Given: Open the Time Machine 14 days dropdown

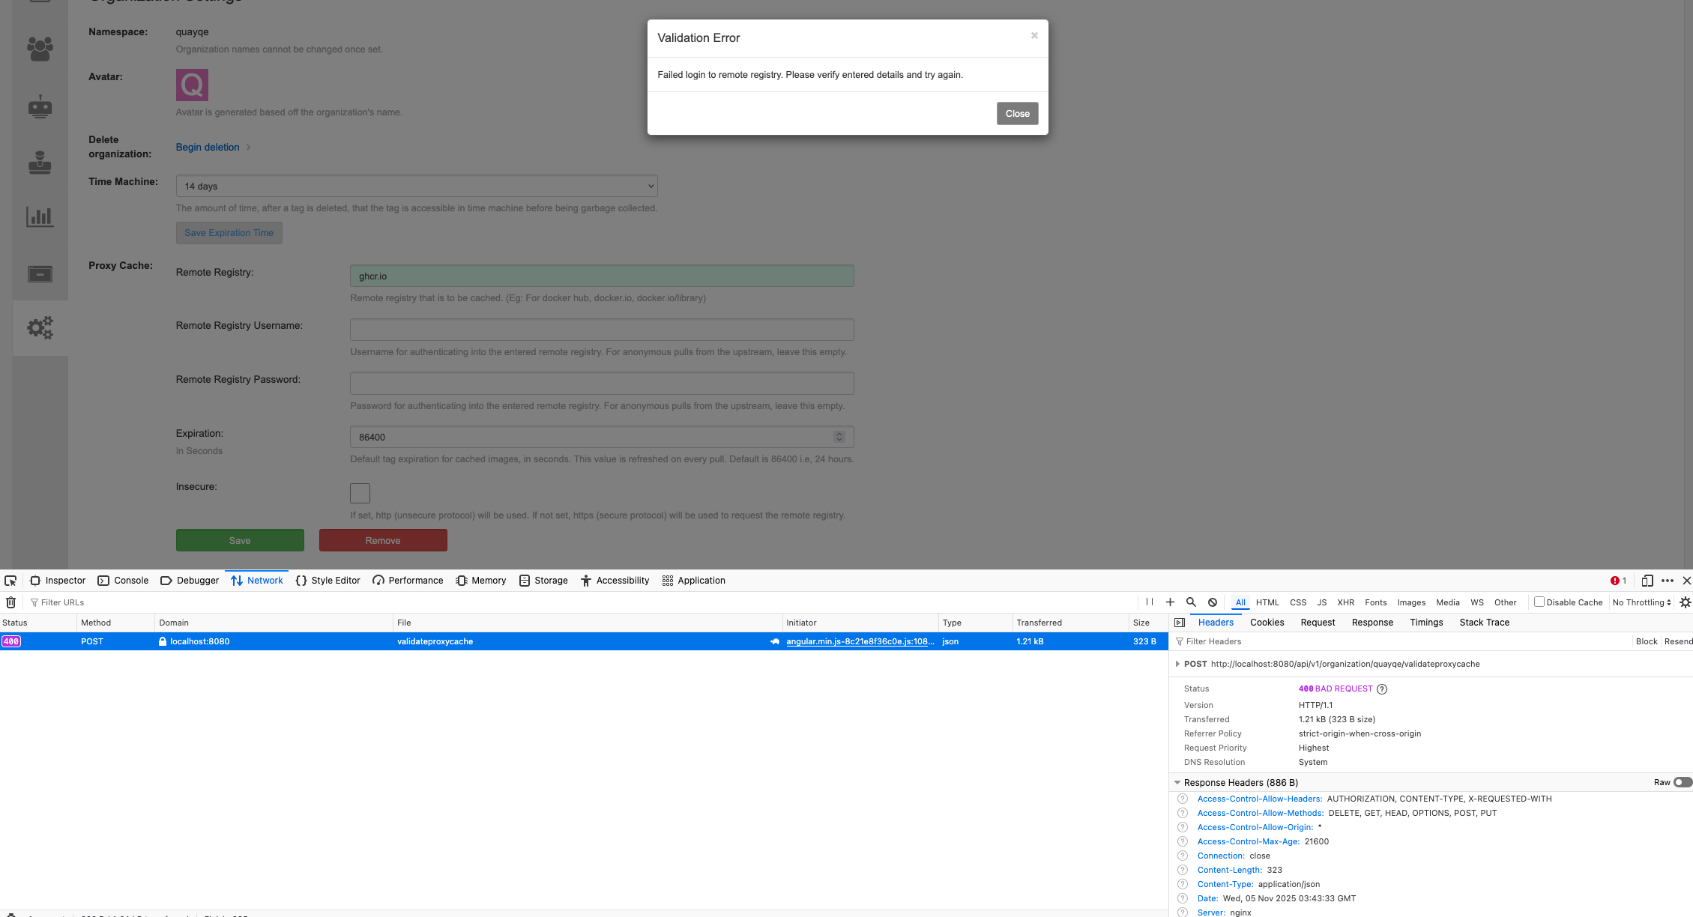Looking at the screenshot, I should point(416,187).
